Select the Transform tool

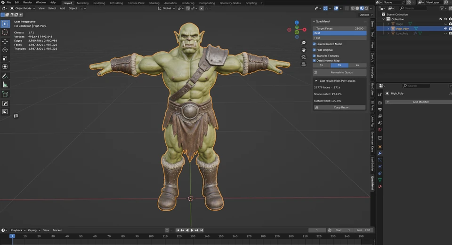pos(5,67)
